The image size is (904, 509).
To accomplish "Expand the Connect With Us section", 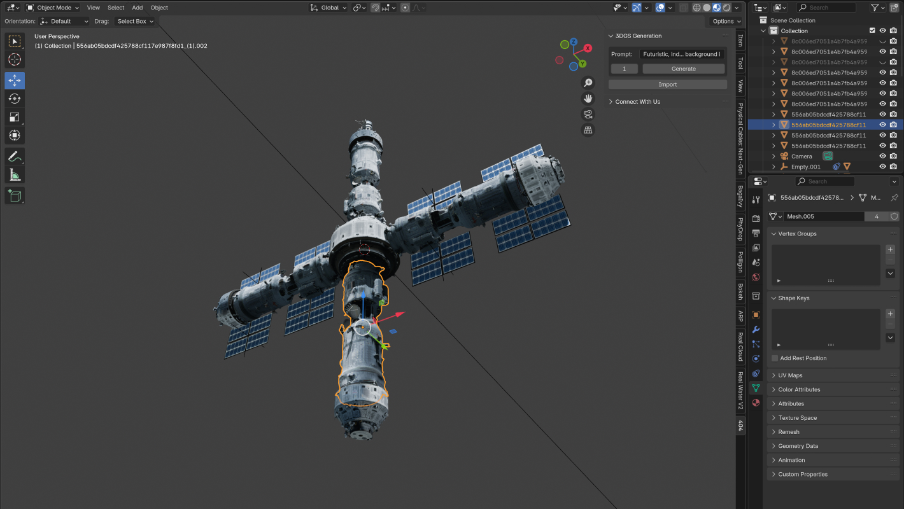I will coord(637,102).
